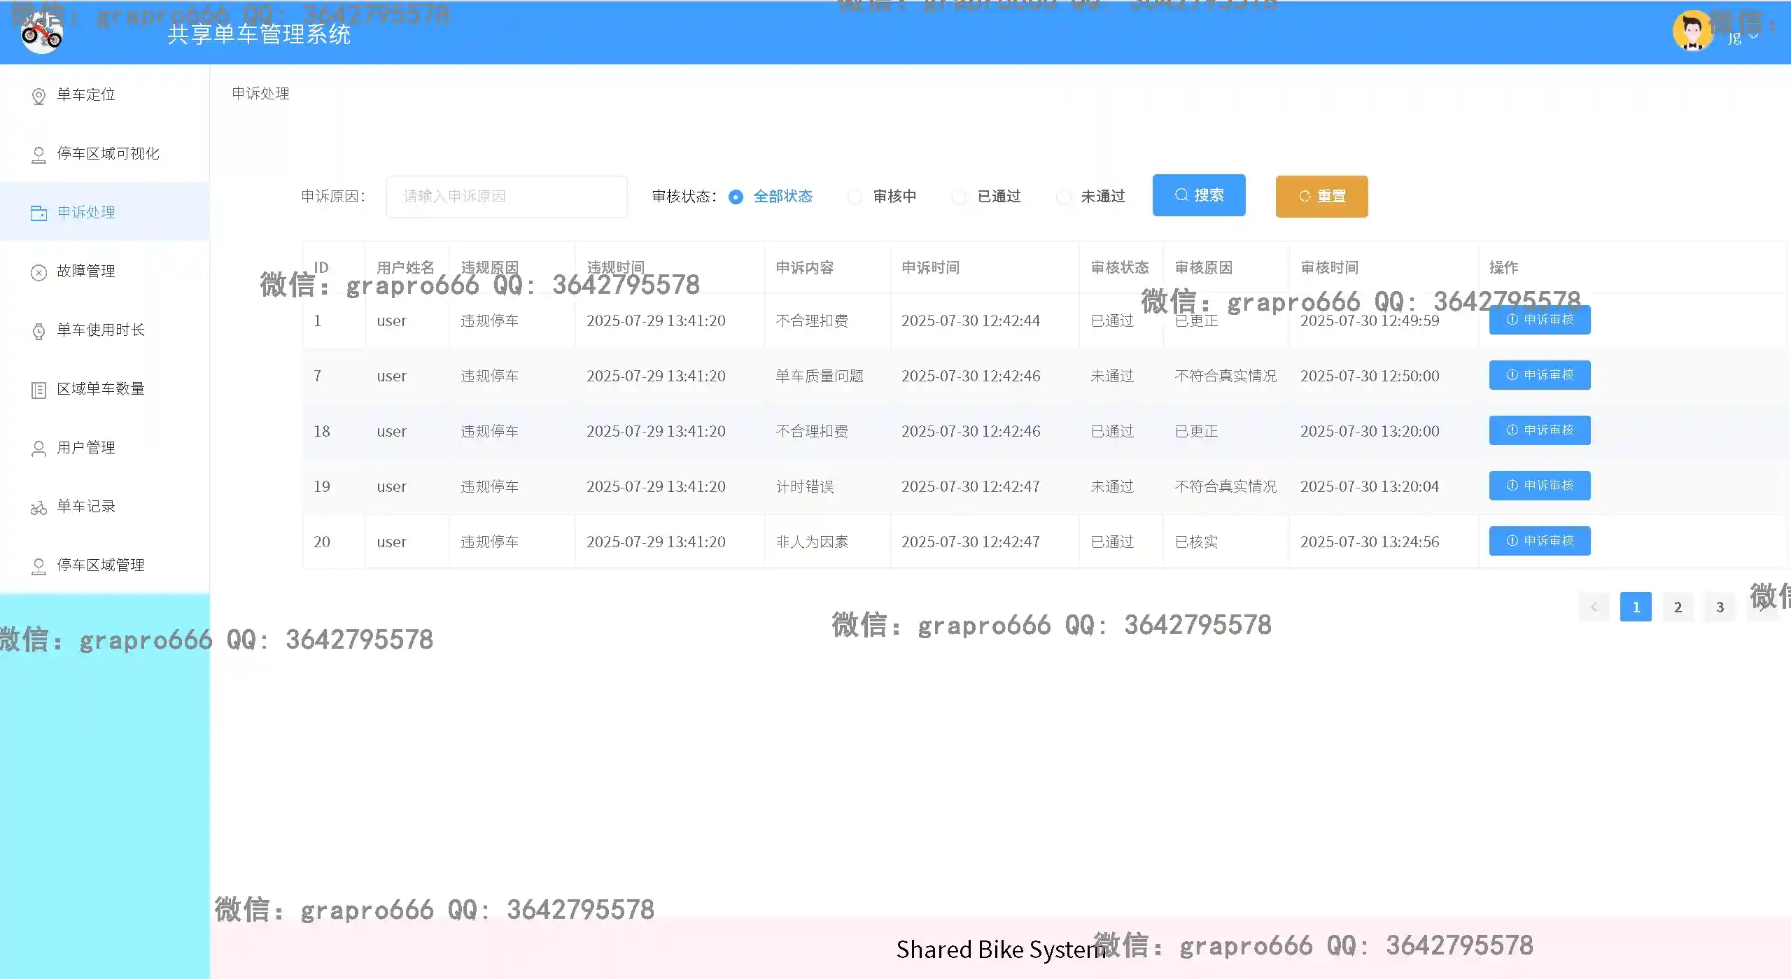Open the user avatar menu

pyautogui.click(x=1692, y=31)
